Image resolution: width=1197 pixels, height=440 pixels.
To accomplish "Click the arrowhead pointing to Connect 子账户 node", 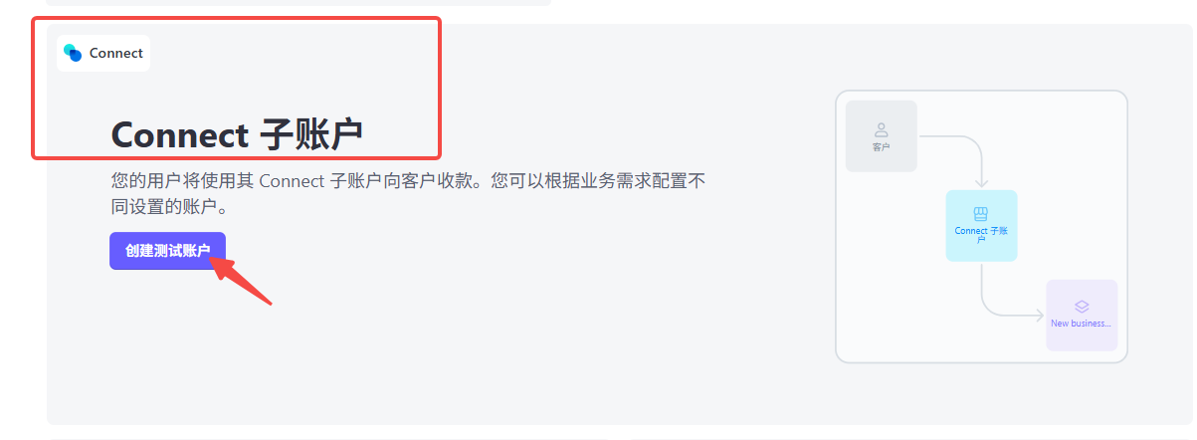I will pos(981,183).
